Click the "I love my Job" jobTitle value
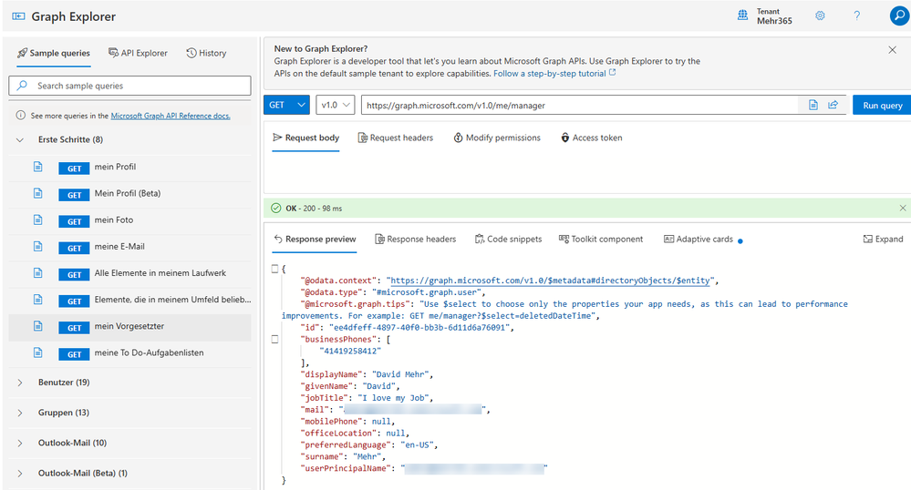This screenshot has width=911, height=490. coord(393,398)
